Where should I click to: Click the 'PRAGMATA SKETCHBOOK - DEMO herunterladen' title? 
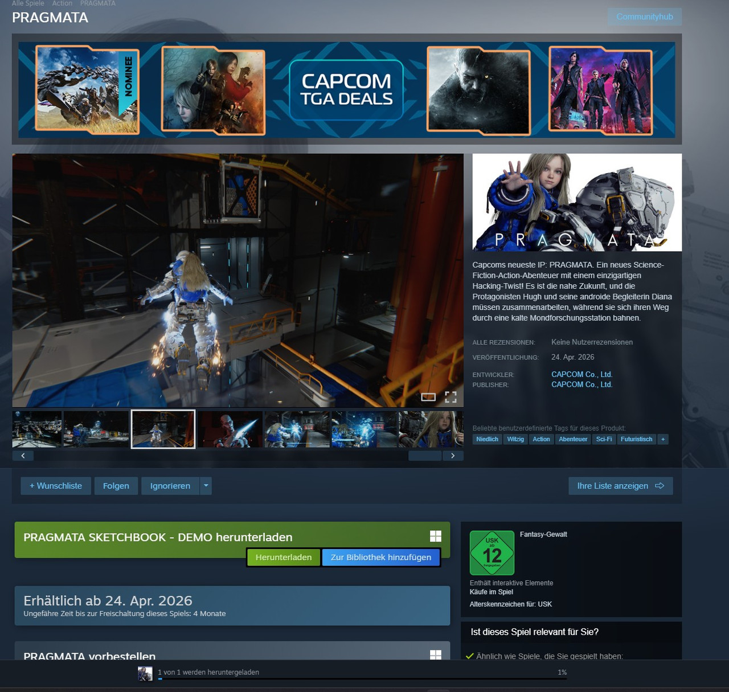point(158,537)
